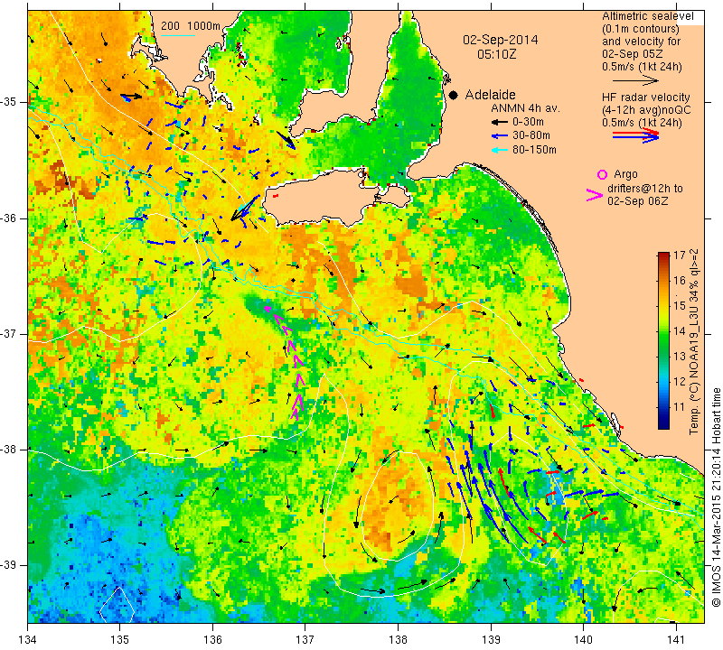Click the '(0.1m contours)' legend line
Image resolution: width=723 pixels, height=650 pixels.
pos(641,29)
